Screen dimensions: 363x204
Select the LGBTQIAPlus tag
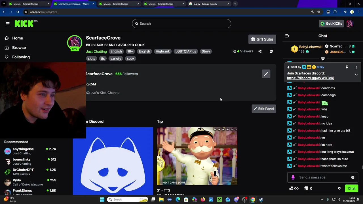(186, 51)
